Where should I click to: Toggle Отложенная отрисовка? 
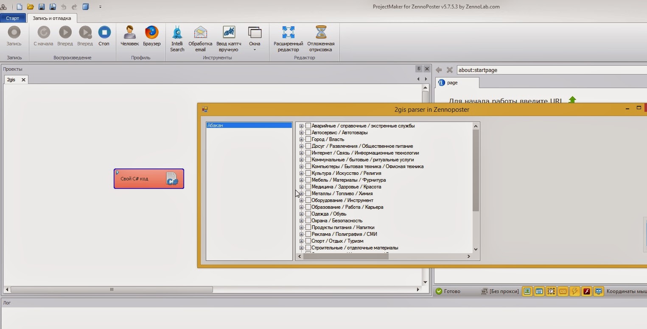click(321, 39)
